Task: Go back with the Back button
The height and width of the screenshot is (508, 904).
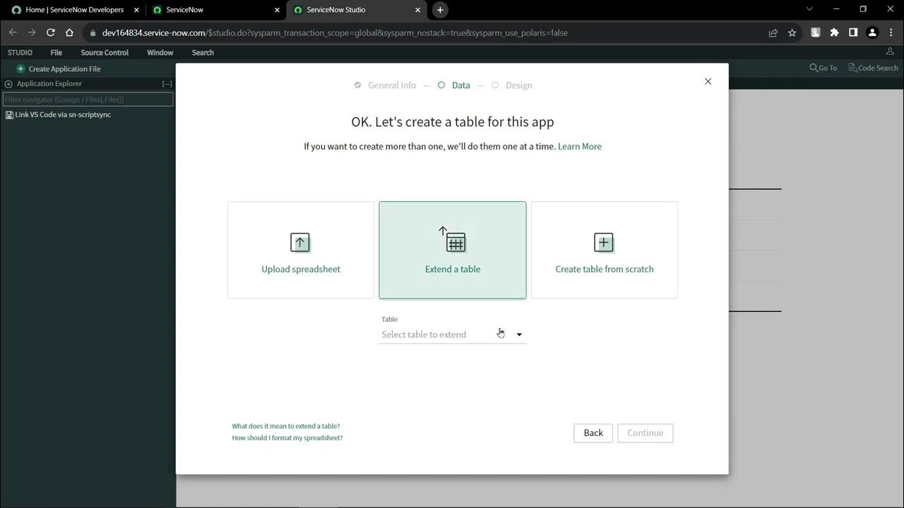Action: tap(593, 433)
